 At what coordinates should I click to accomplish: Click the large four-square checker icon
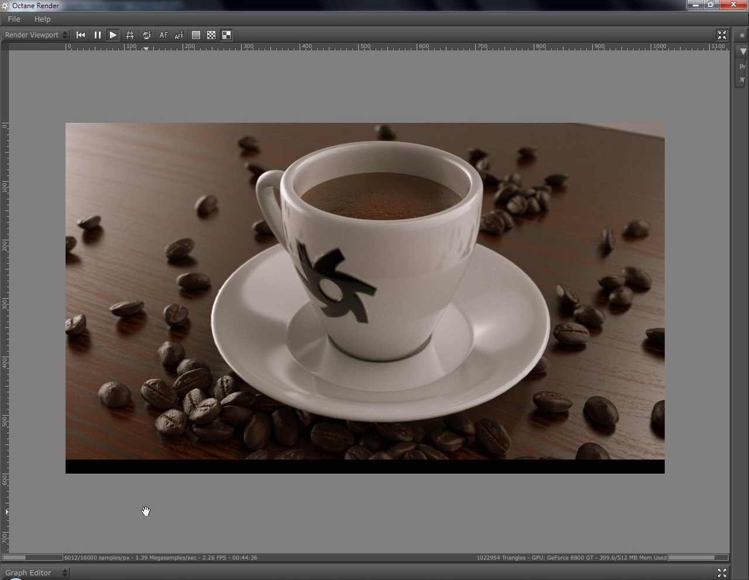pyautogui.click(x=226, y=35)
